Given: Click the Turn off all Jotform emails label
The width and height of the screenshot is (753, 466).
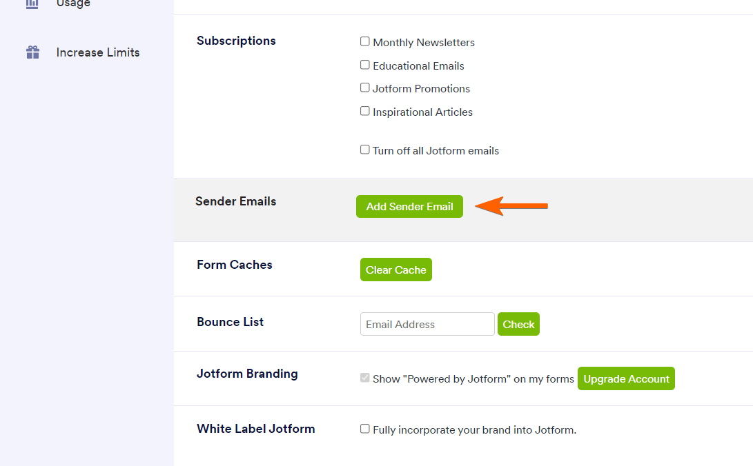Looking at the screenshot, I should coord(436,151).
